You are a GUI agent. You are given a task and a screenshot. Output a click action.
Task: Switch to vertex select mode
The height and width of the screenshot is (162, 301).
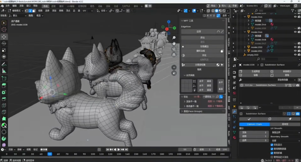click(x=26, y=11)
